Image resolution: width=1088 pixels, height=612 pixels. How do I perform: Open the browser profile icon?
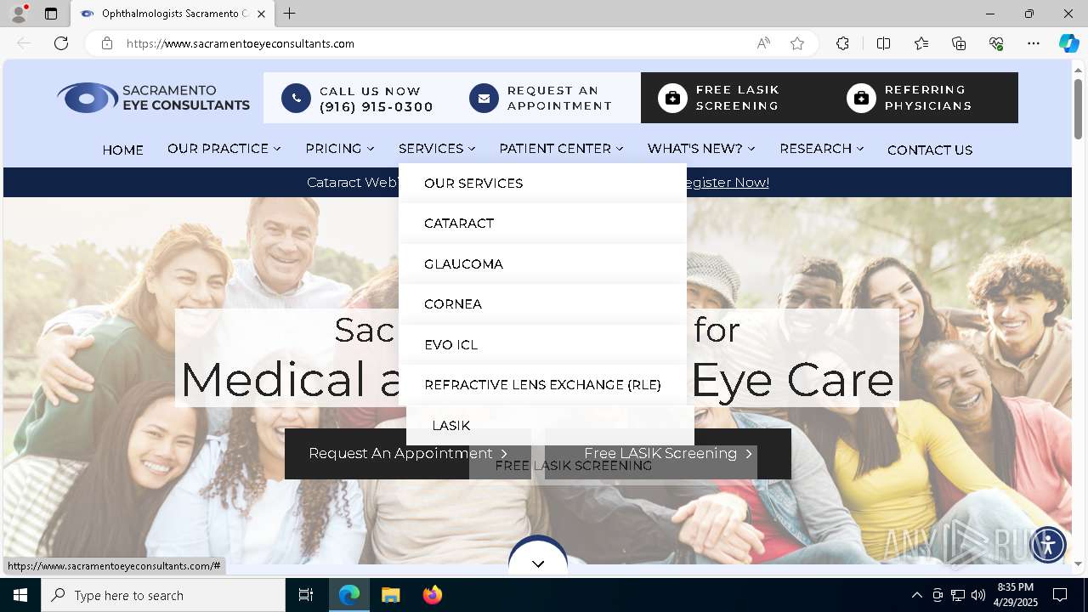pyautogui.click(x=19, y=14)
